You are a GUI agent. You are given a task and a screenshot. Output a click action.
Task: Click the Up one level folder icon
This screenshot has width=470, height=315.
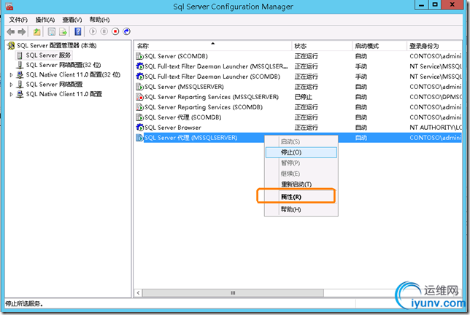[x=36, y=31]
